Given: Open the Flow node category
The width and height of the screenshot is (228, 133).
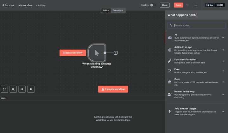Looking at the screenshot, I should point(196,71).
